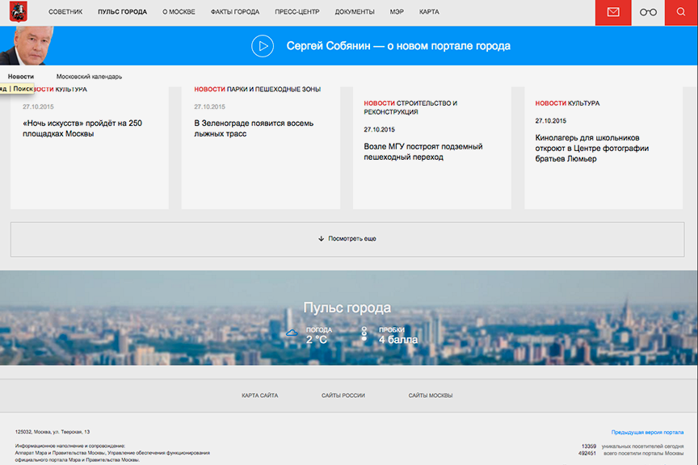Open the Кинолагерь для школьников article

pos(592,149)
